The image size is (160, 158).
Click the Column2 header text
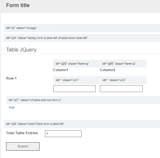pyautogui.click(x=107, y=70)
